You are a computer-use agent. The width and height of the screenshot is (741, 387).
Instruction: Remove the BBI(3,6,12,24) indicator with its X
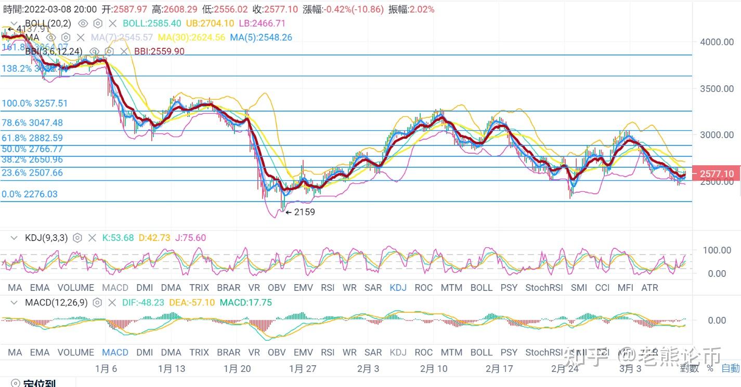(124, 51)
